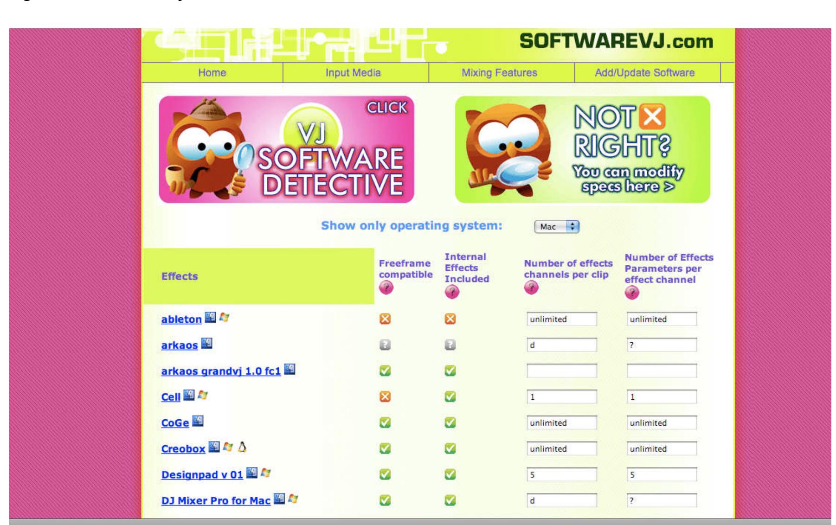Click the Freeframe compatible help icon
Screen dimensions: 836x525
pos(386,288)
